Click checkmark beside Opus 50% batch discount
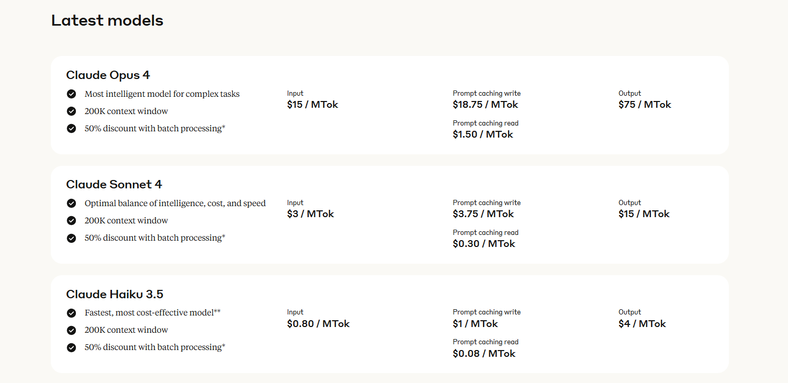Viewport: 788px width, 383px height. pyautogui.click(x=71, y=128)
